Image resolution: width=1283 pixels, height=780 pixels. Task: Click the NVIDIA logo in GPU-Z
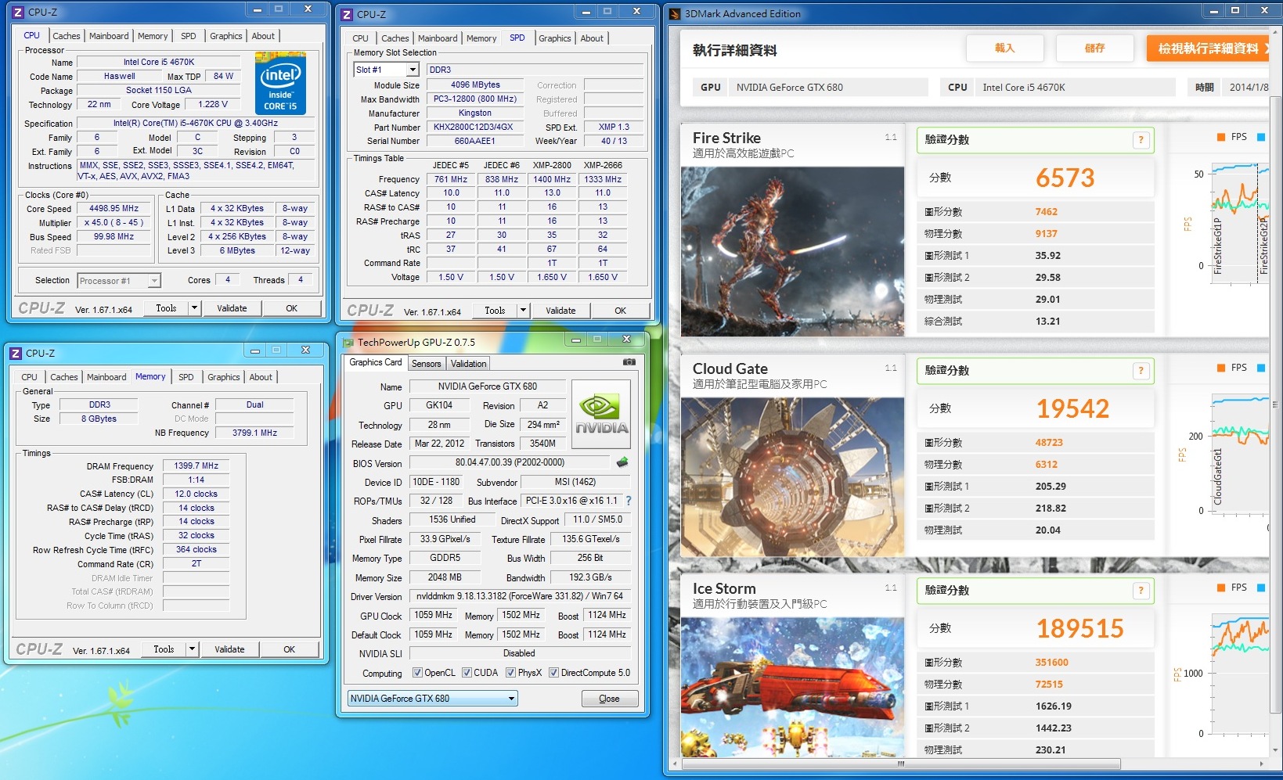pos(601,414)
